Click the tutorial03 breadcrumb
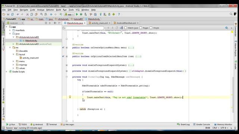 tap(77, 19)
